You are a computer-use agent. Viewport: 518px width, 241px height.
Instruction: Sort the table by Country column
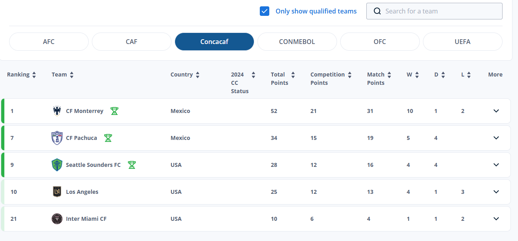point(198,75)
